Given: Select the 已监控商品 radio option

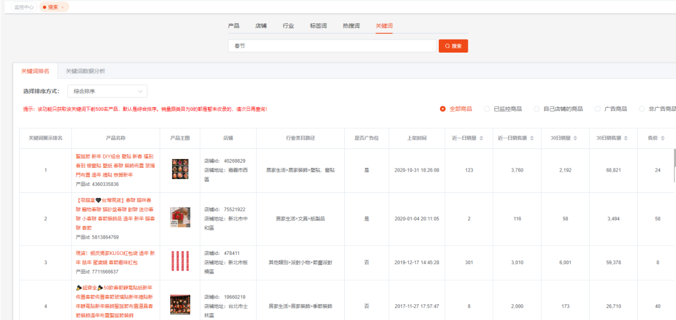Looking at the screenshot, I should coord(503,109).
